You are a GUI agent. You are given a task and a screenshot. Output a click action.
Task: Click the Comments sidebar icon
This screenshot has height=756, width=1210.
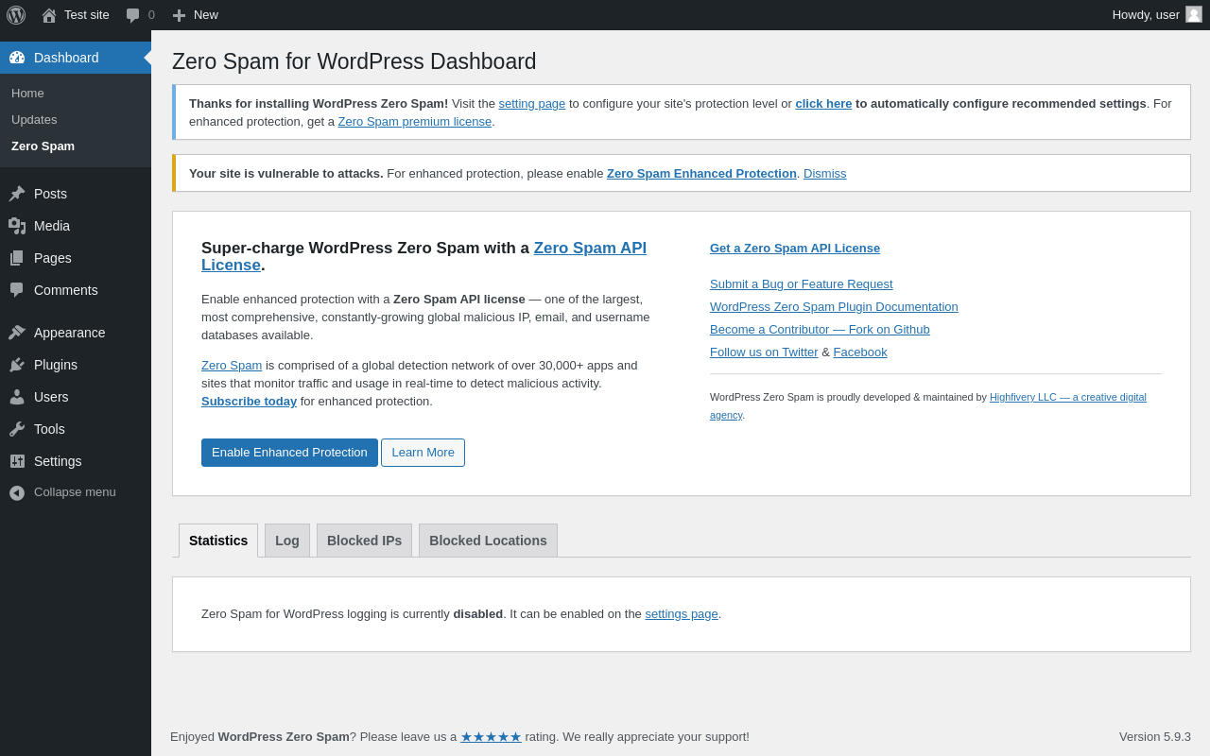(17, 290)
